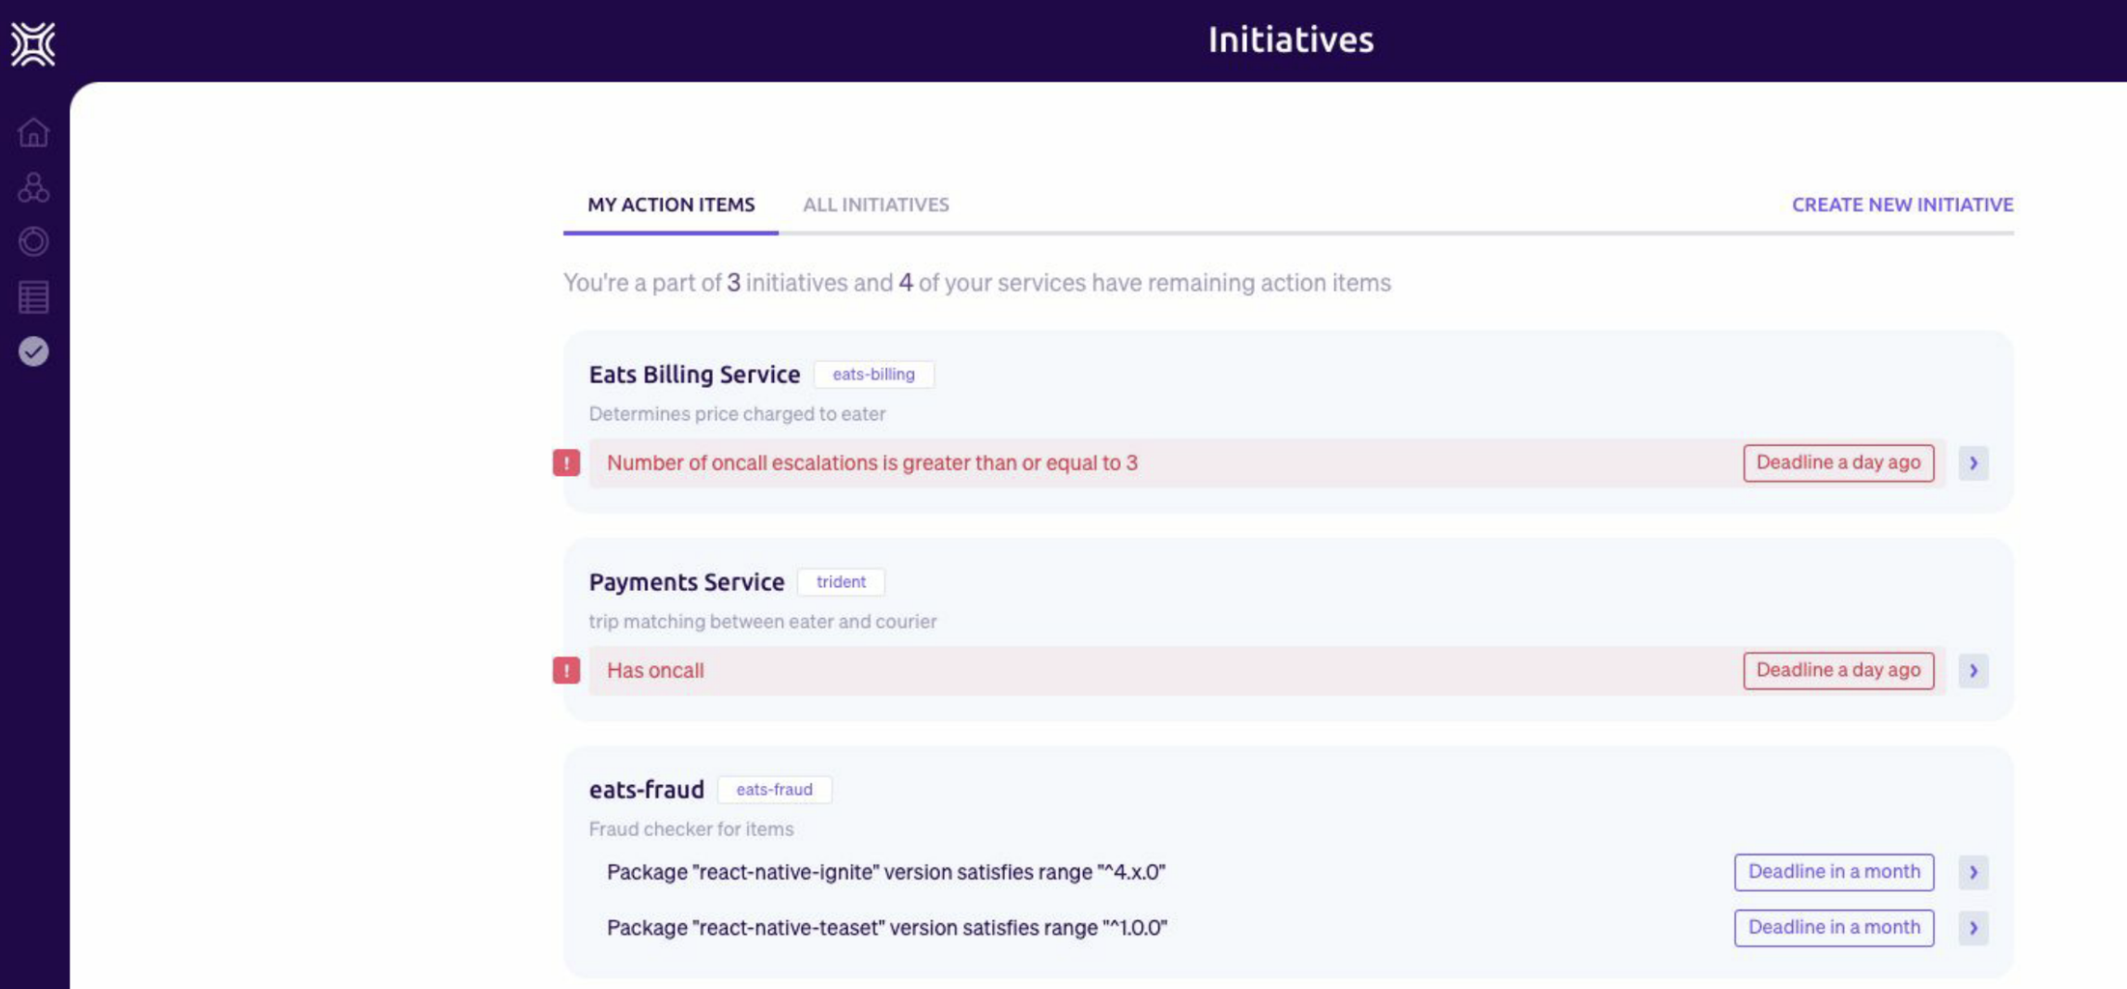This screenshot has height=989, width=2127.
Task: Click the red alert icon beside oncall escalations
Action: click(566, 463)
